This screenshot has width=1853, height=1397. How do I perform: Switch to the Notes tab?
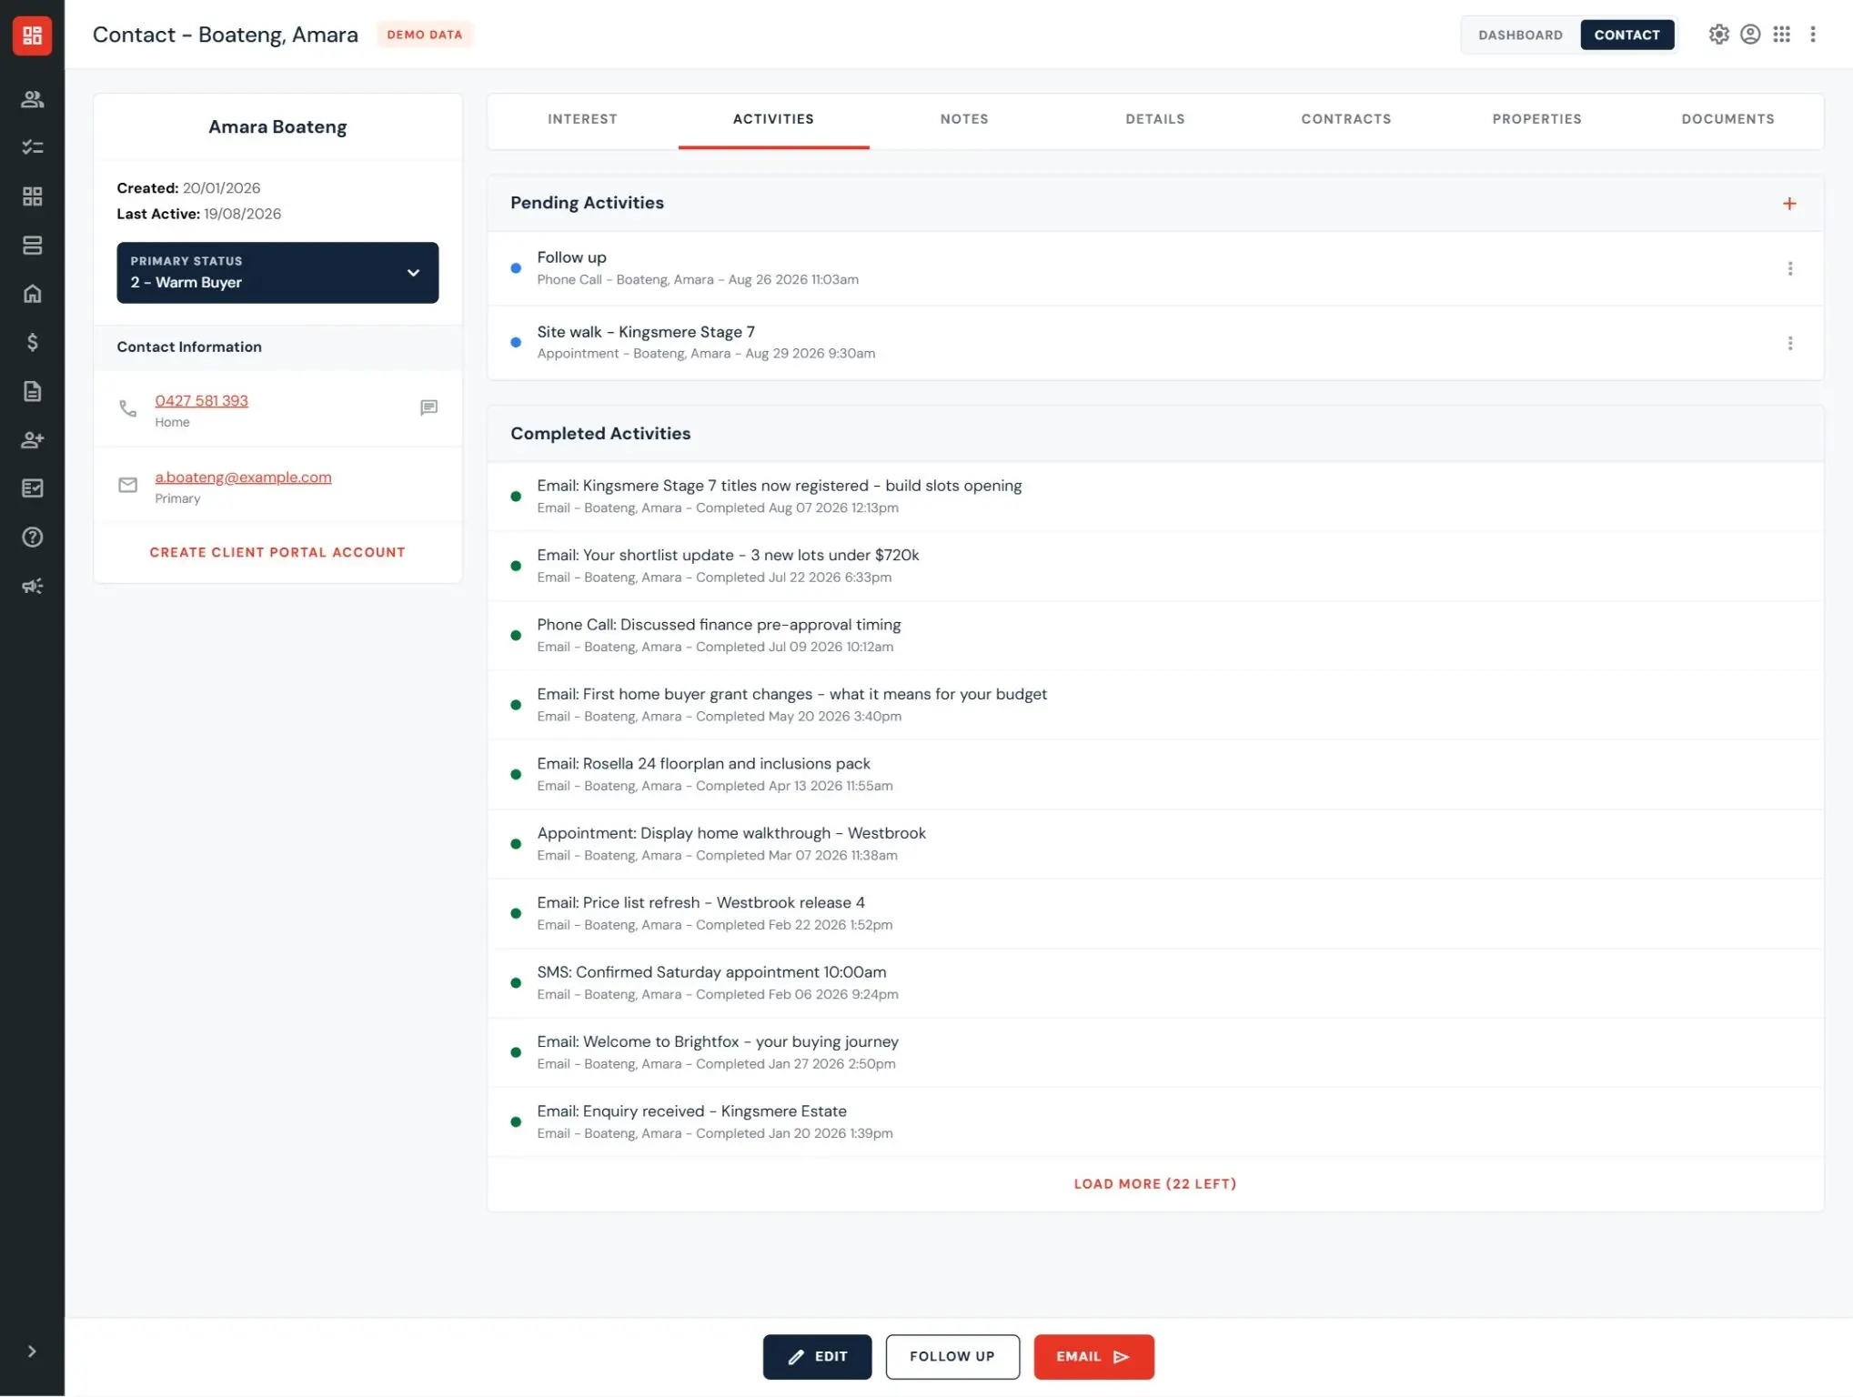964,119
